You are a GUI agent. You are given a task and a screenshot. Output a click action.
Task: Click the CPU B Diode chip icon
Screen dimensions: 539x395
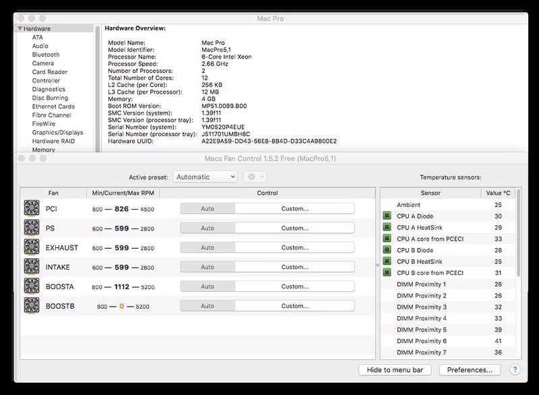point(387,249)
